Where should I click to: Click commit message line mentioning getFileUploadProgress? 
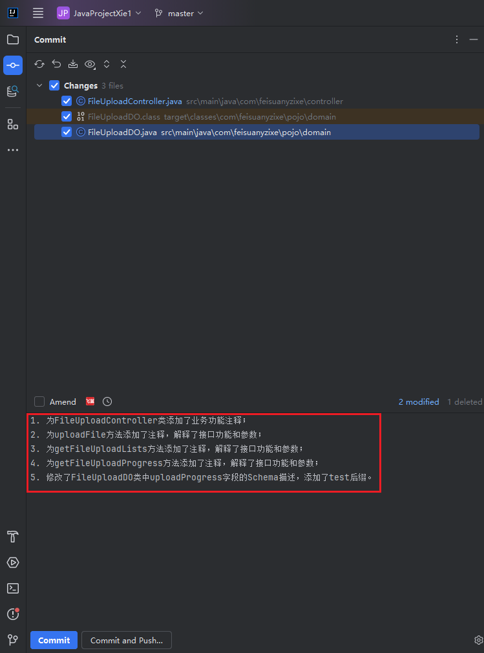(x=174, y=463)
